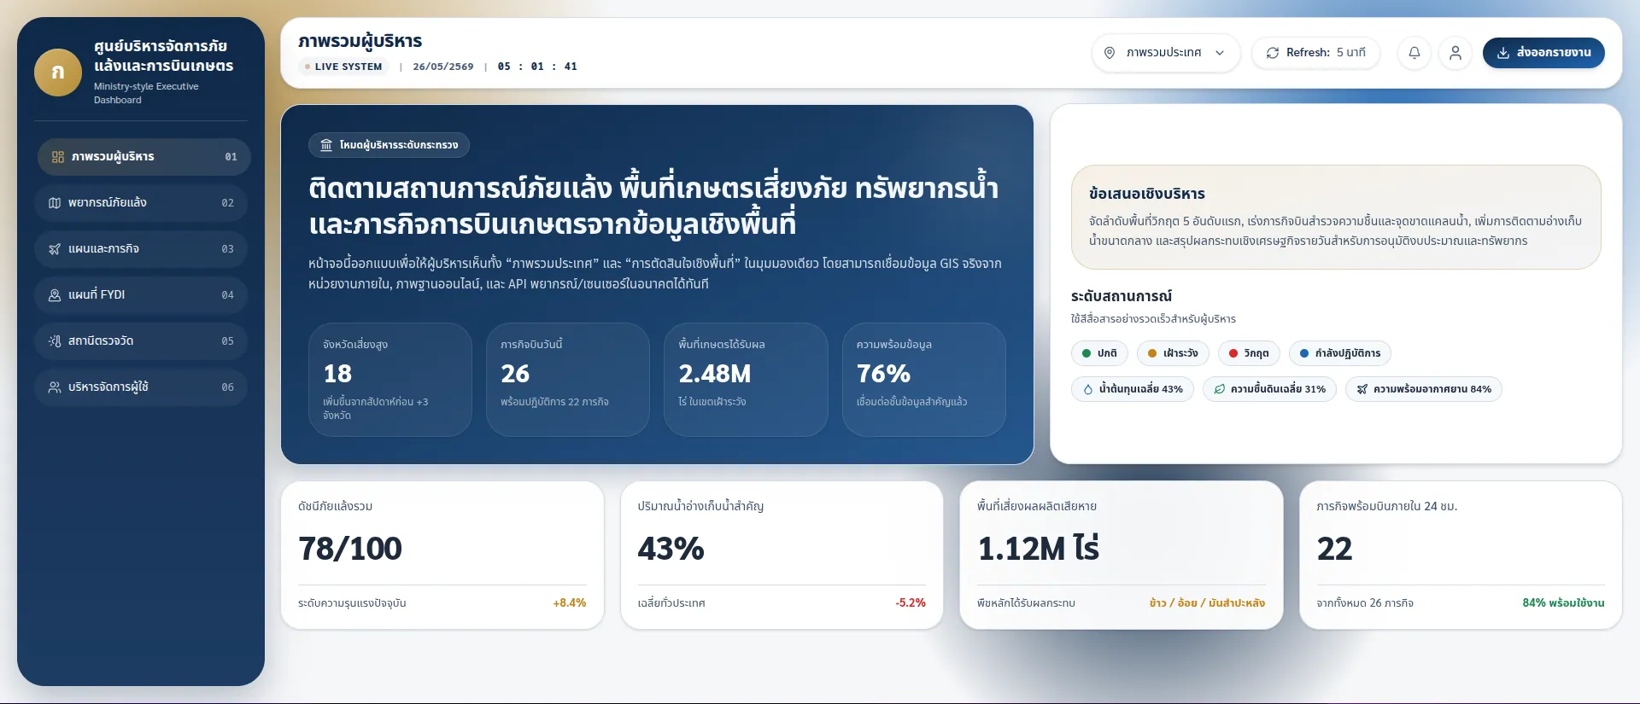
Task: Click the station sensor icon beside สถานีตรวจวัด
Action: 55,341
